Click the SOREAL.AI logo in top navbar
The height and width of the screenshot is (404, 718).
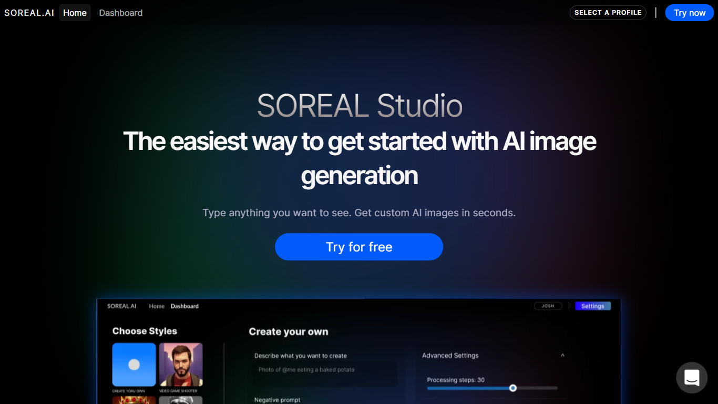point(29,13)
